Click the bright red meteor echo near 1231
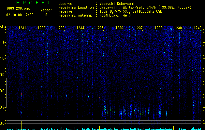The width and height of the screenshot is (205, 130). pos(22,94)
